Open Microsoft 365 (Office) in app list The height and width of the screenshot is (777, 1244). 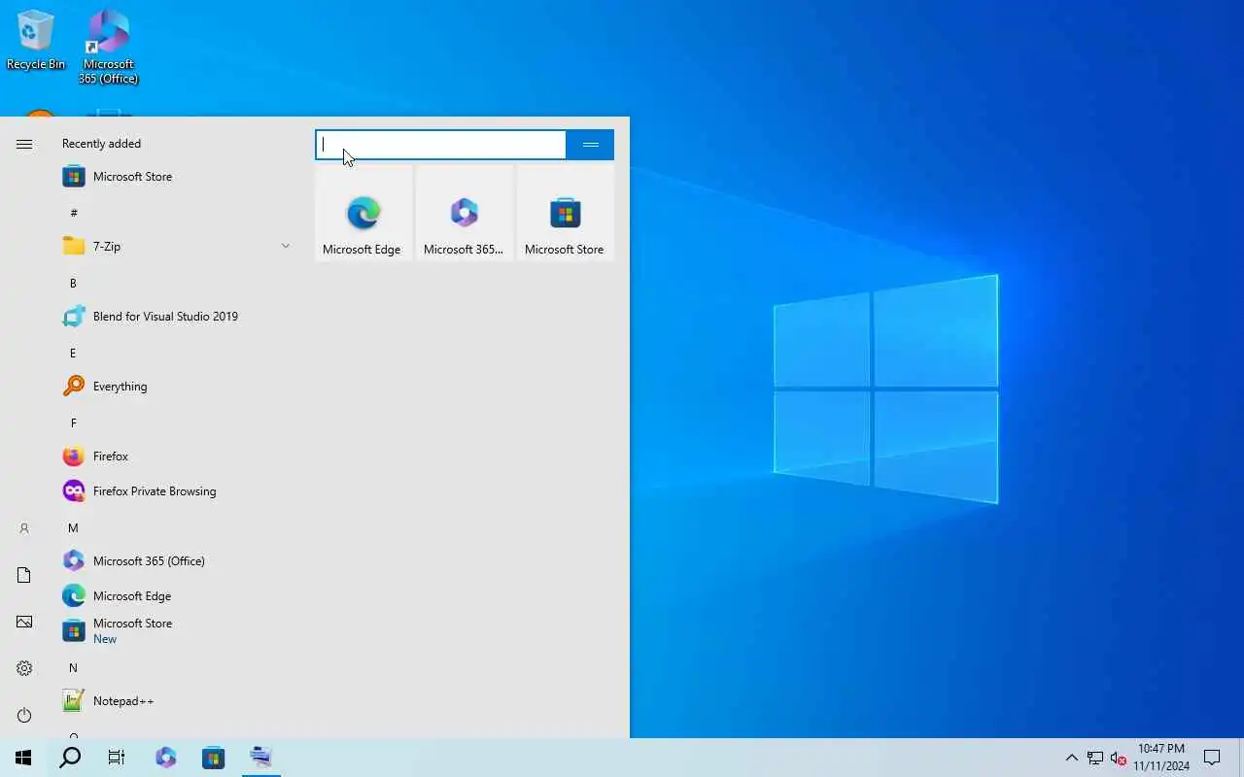pyautogui.click(x=177, y=561)
